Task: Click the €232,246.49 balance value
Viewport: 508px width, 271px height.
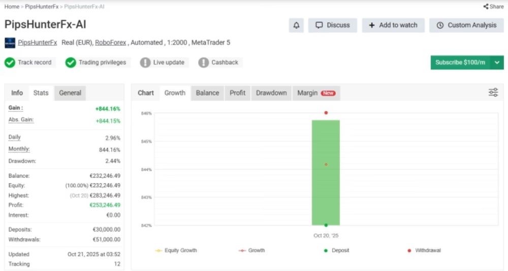Action: pos(105,176)
